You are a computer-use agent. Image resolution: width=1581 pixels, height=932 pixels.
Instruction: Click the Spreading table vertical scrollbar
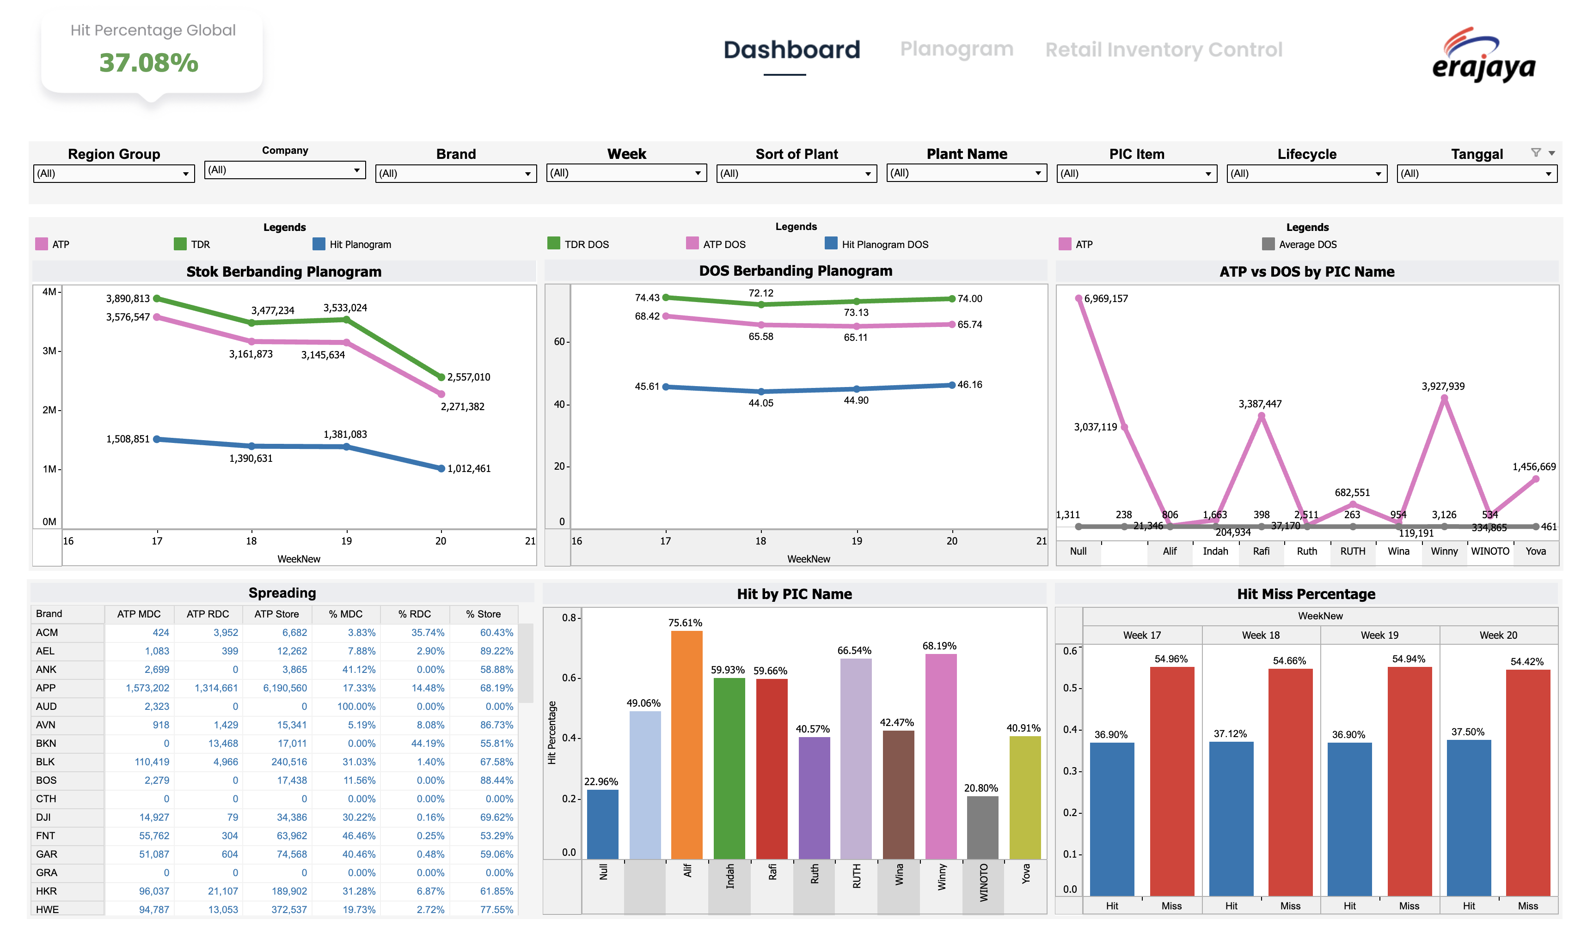pos(527,664)
